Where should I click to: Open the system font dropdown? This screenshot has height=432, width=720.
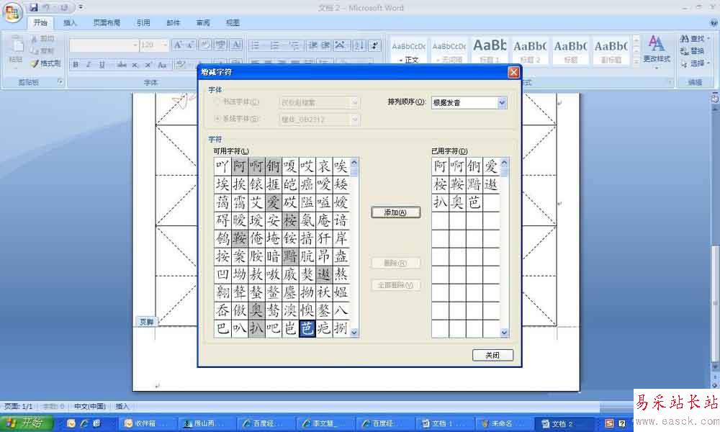[354, 120]
